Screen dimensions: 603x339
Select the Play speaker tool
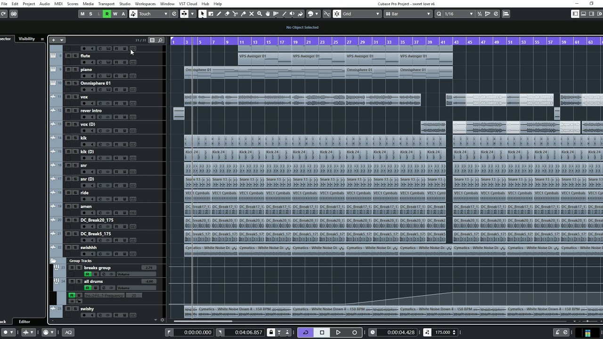coord(292,14)
